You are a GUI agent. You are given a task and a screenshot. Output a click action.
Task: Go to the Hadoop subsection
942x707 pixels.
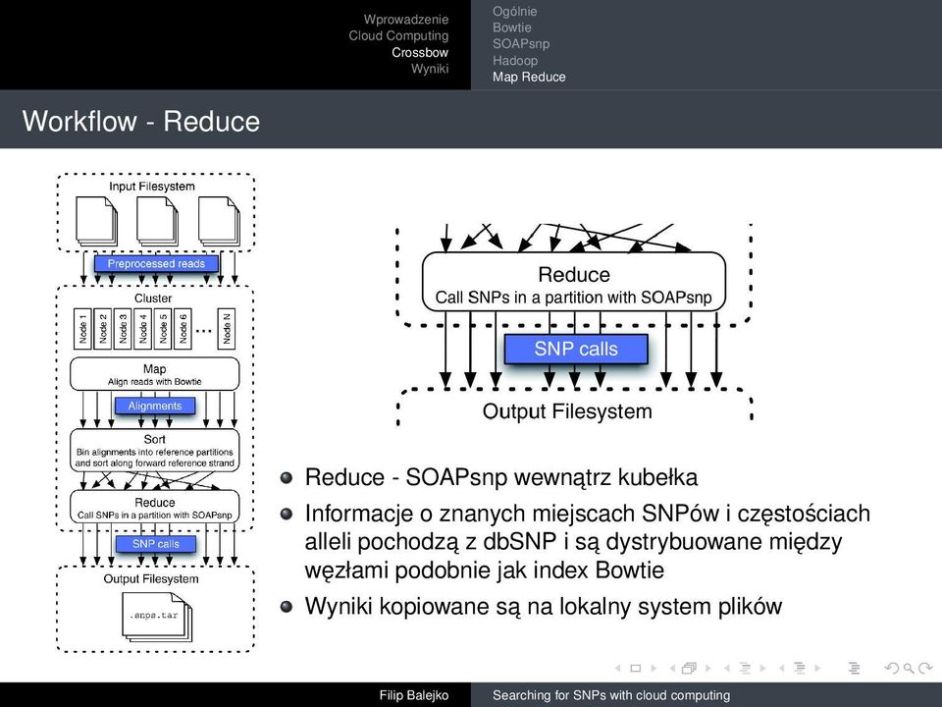(515, 61)
